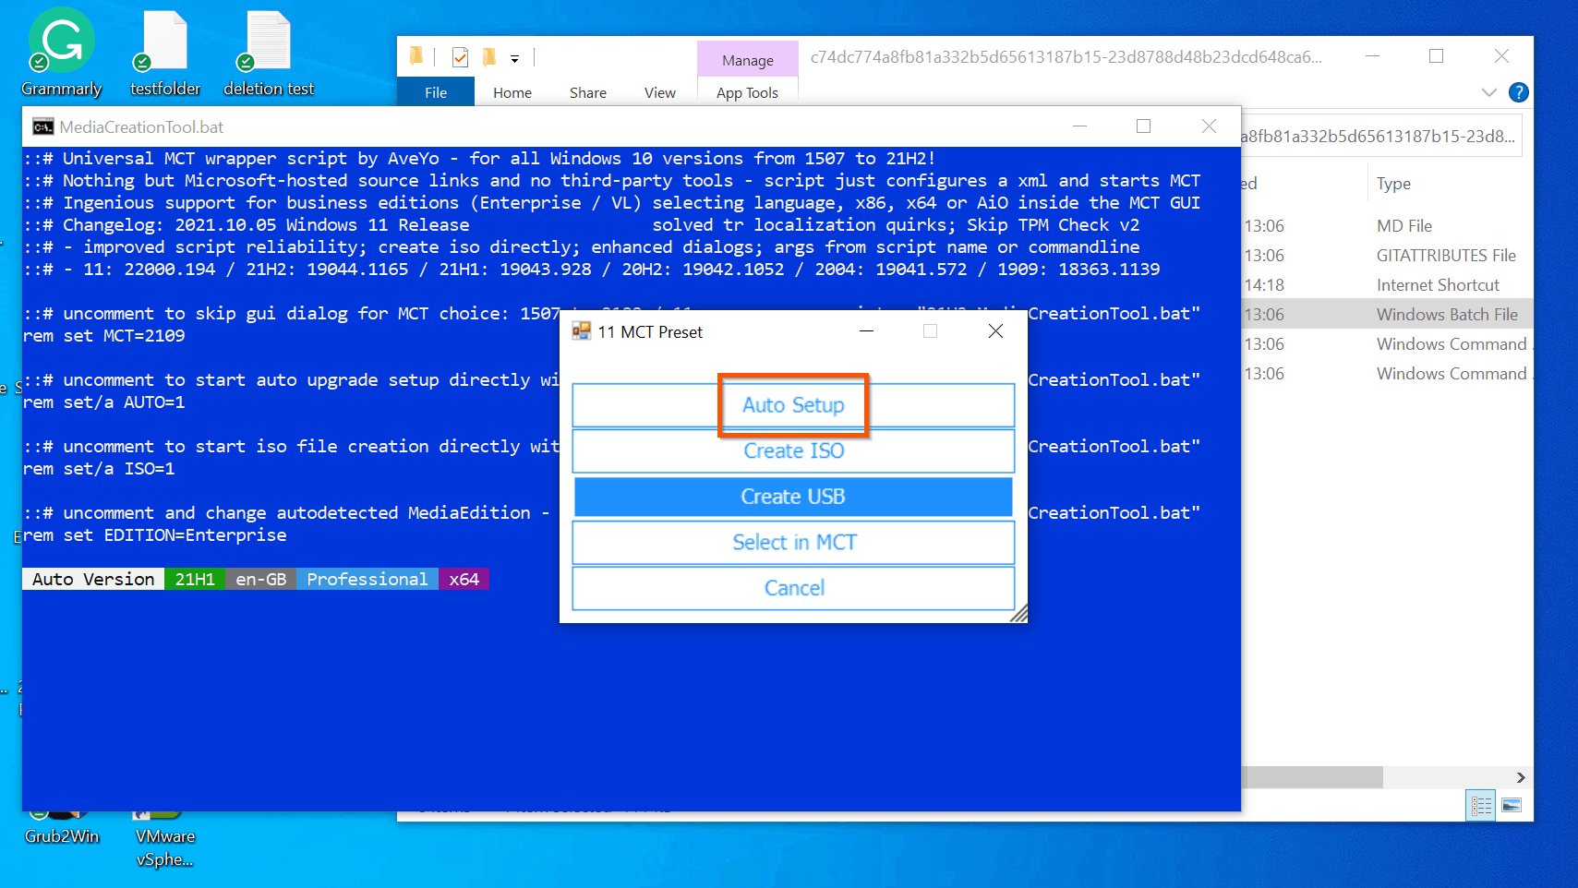Click the 14:18 time cell in Explorer
Image resolution: width=1578 pixels, height=888 pixels.
click(x=1264, y=284)
